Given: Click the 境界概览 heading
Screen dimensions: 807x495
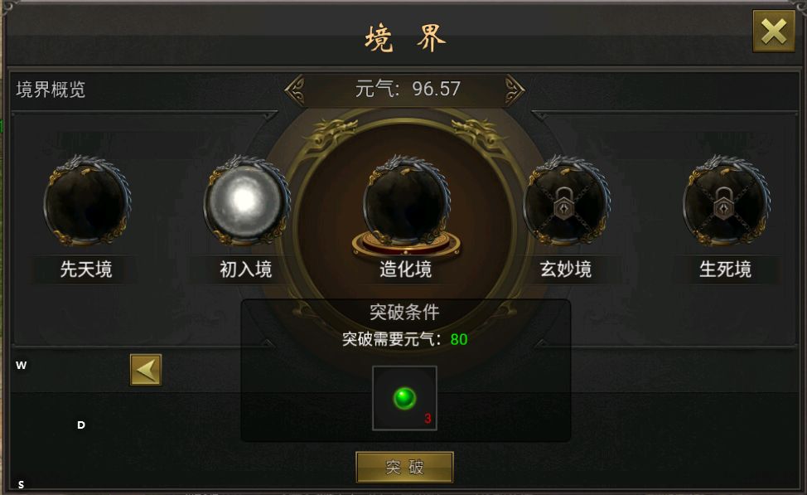Looking at the screenshot, I should pyautogui.click(x=51, y=90).
